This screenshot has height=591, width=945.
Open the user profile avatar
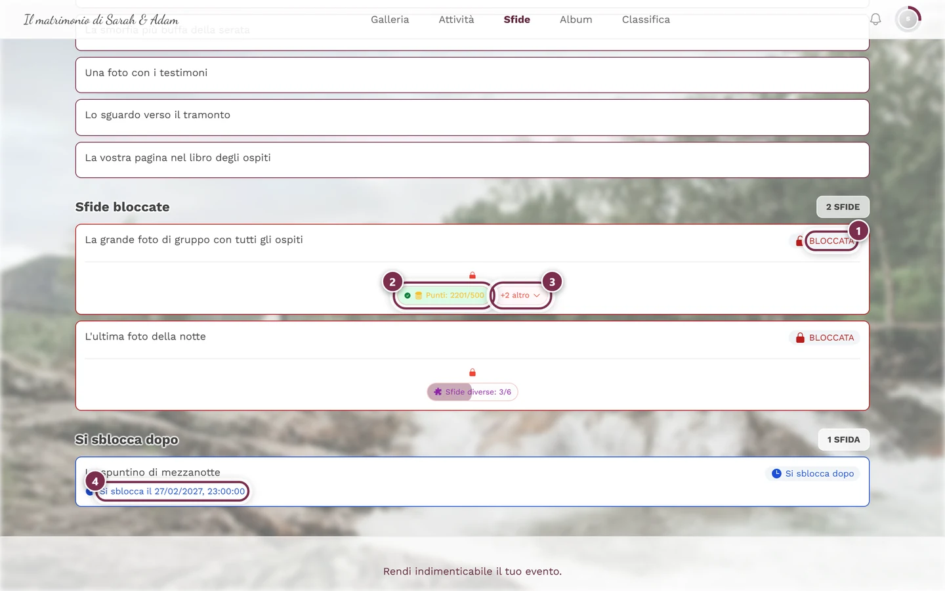(908, 20)
